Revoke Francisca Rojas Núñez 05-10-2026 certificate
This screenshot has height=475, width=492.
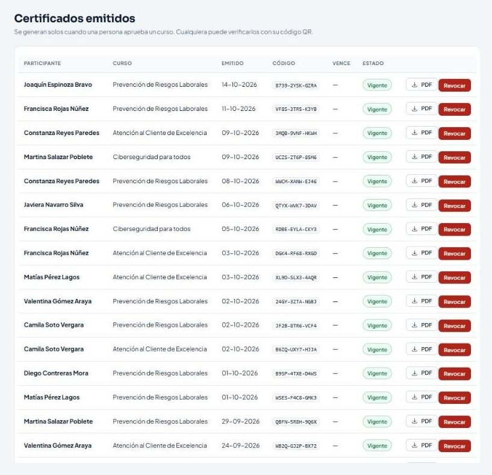[x=454, y=230]
